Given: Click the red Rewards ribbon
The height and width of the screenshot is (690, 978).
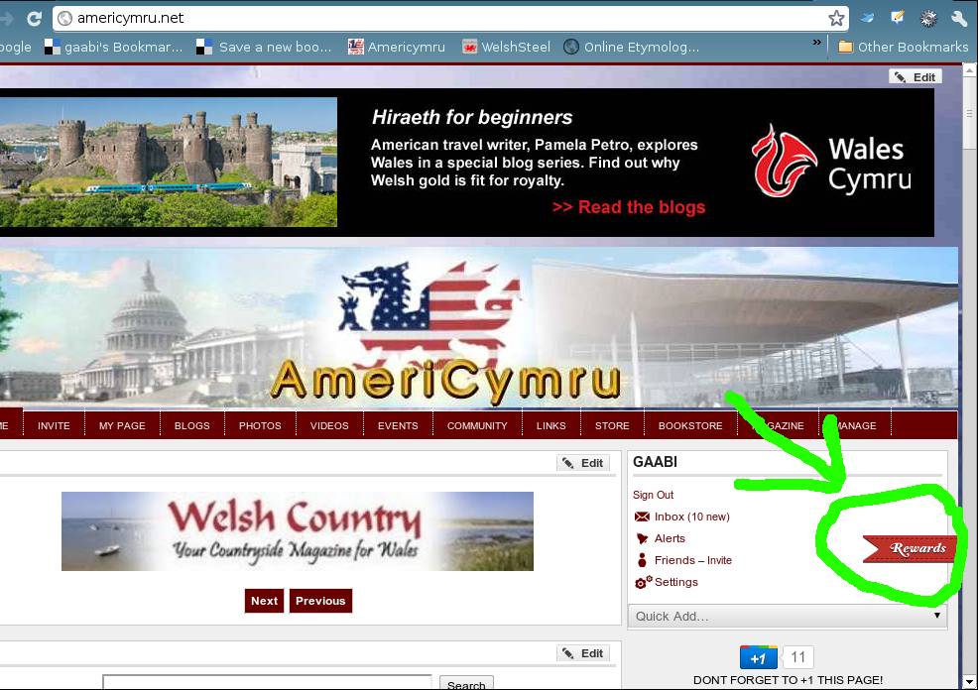Looking at the screenshot, I should coord(910,548).
